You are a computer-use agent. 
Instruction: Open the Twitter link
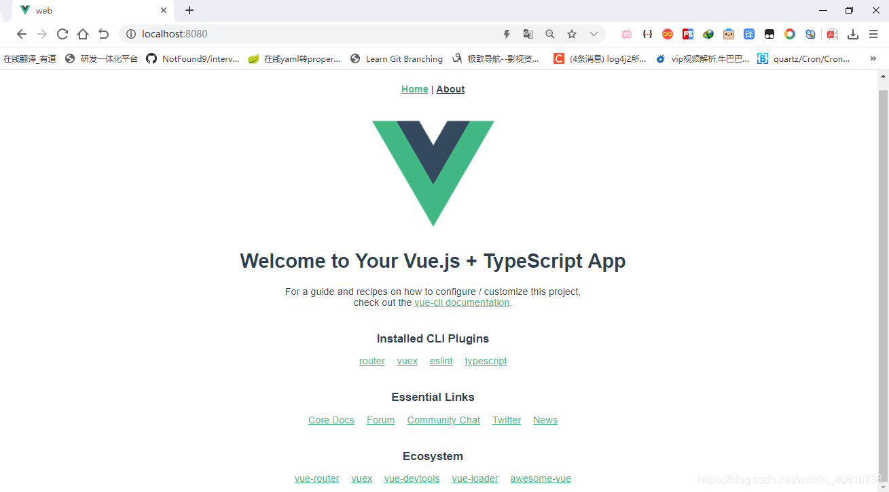point(507,420)
